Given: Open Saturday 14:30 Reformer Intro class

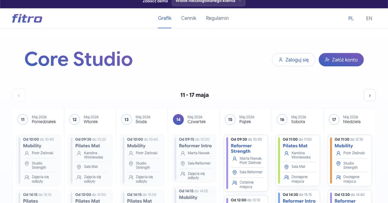Looking at the screenshot, I should (x=298, y=197).
